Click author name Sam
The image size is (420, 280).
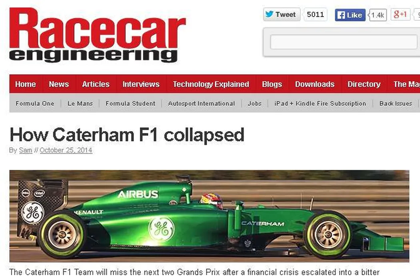[x=26, y=150]
